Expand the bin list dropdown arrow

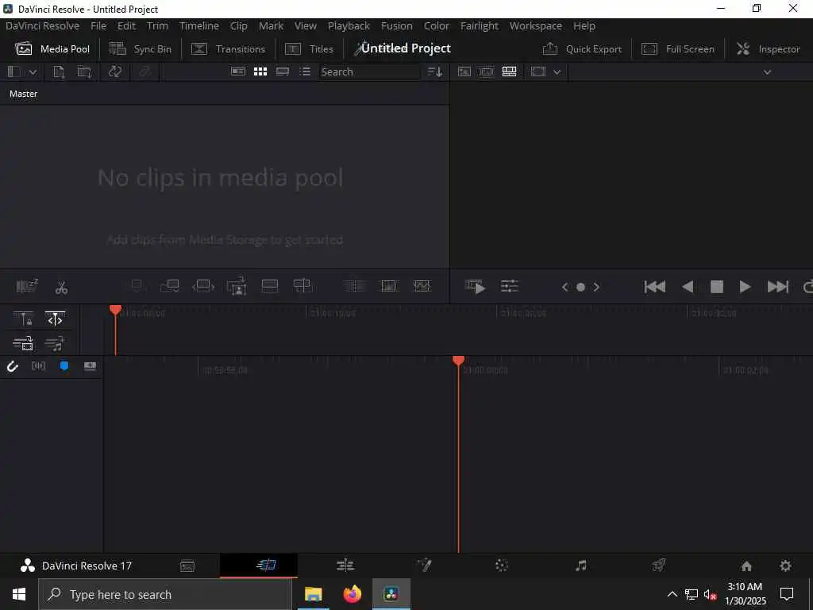pos(33,72)
